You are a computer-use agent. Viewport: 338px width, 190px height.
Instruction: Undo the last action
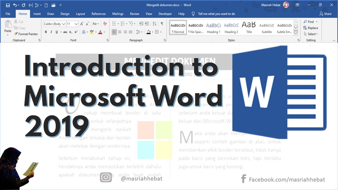tap(15, 5)
